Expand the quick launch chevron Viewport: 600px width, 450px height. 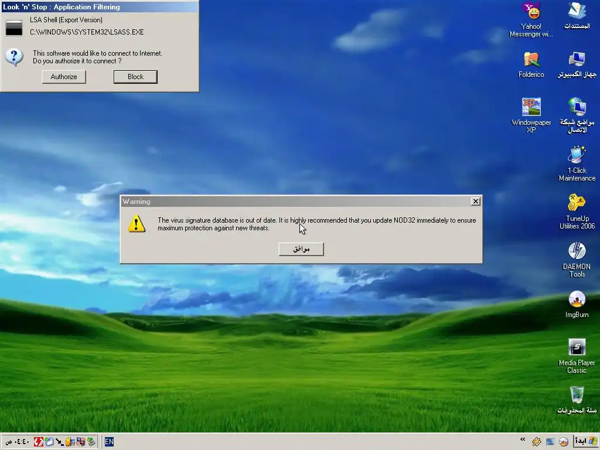523,439
